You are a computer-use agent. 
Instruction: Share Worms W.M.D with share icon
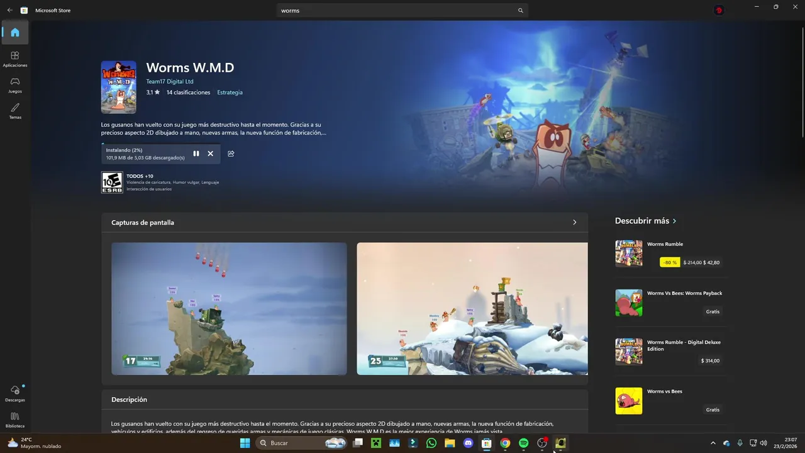pos(231,154)
